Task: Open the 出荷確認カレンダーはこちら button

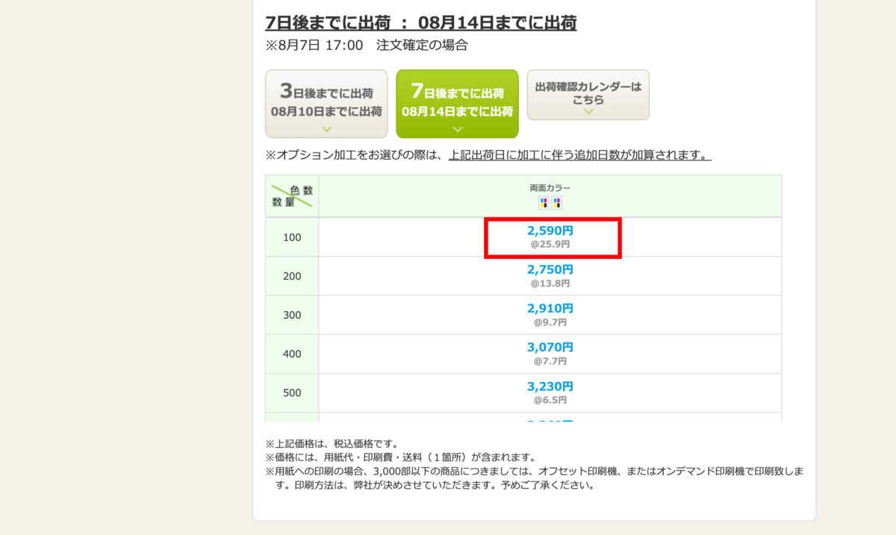Action: pos(588,95)
